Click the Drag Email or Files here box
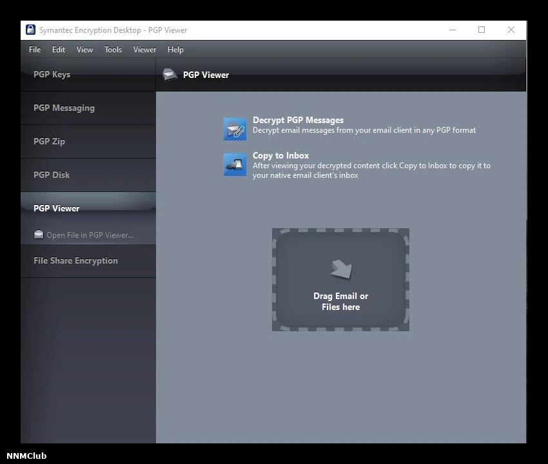This screenshot has height=464, width=548. [341, 280]
